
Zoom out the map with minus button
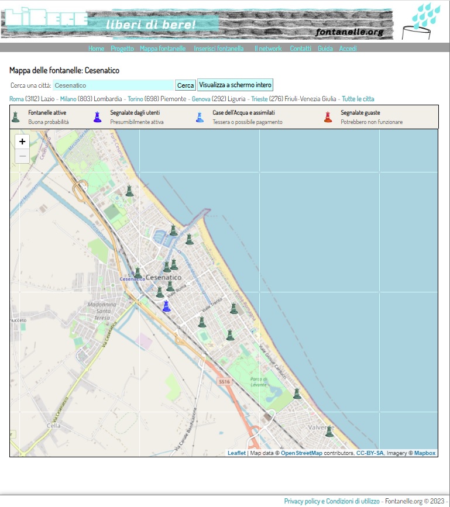22,156
